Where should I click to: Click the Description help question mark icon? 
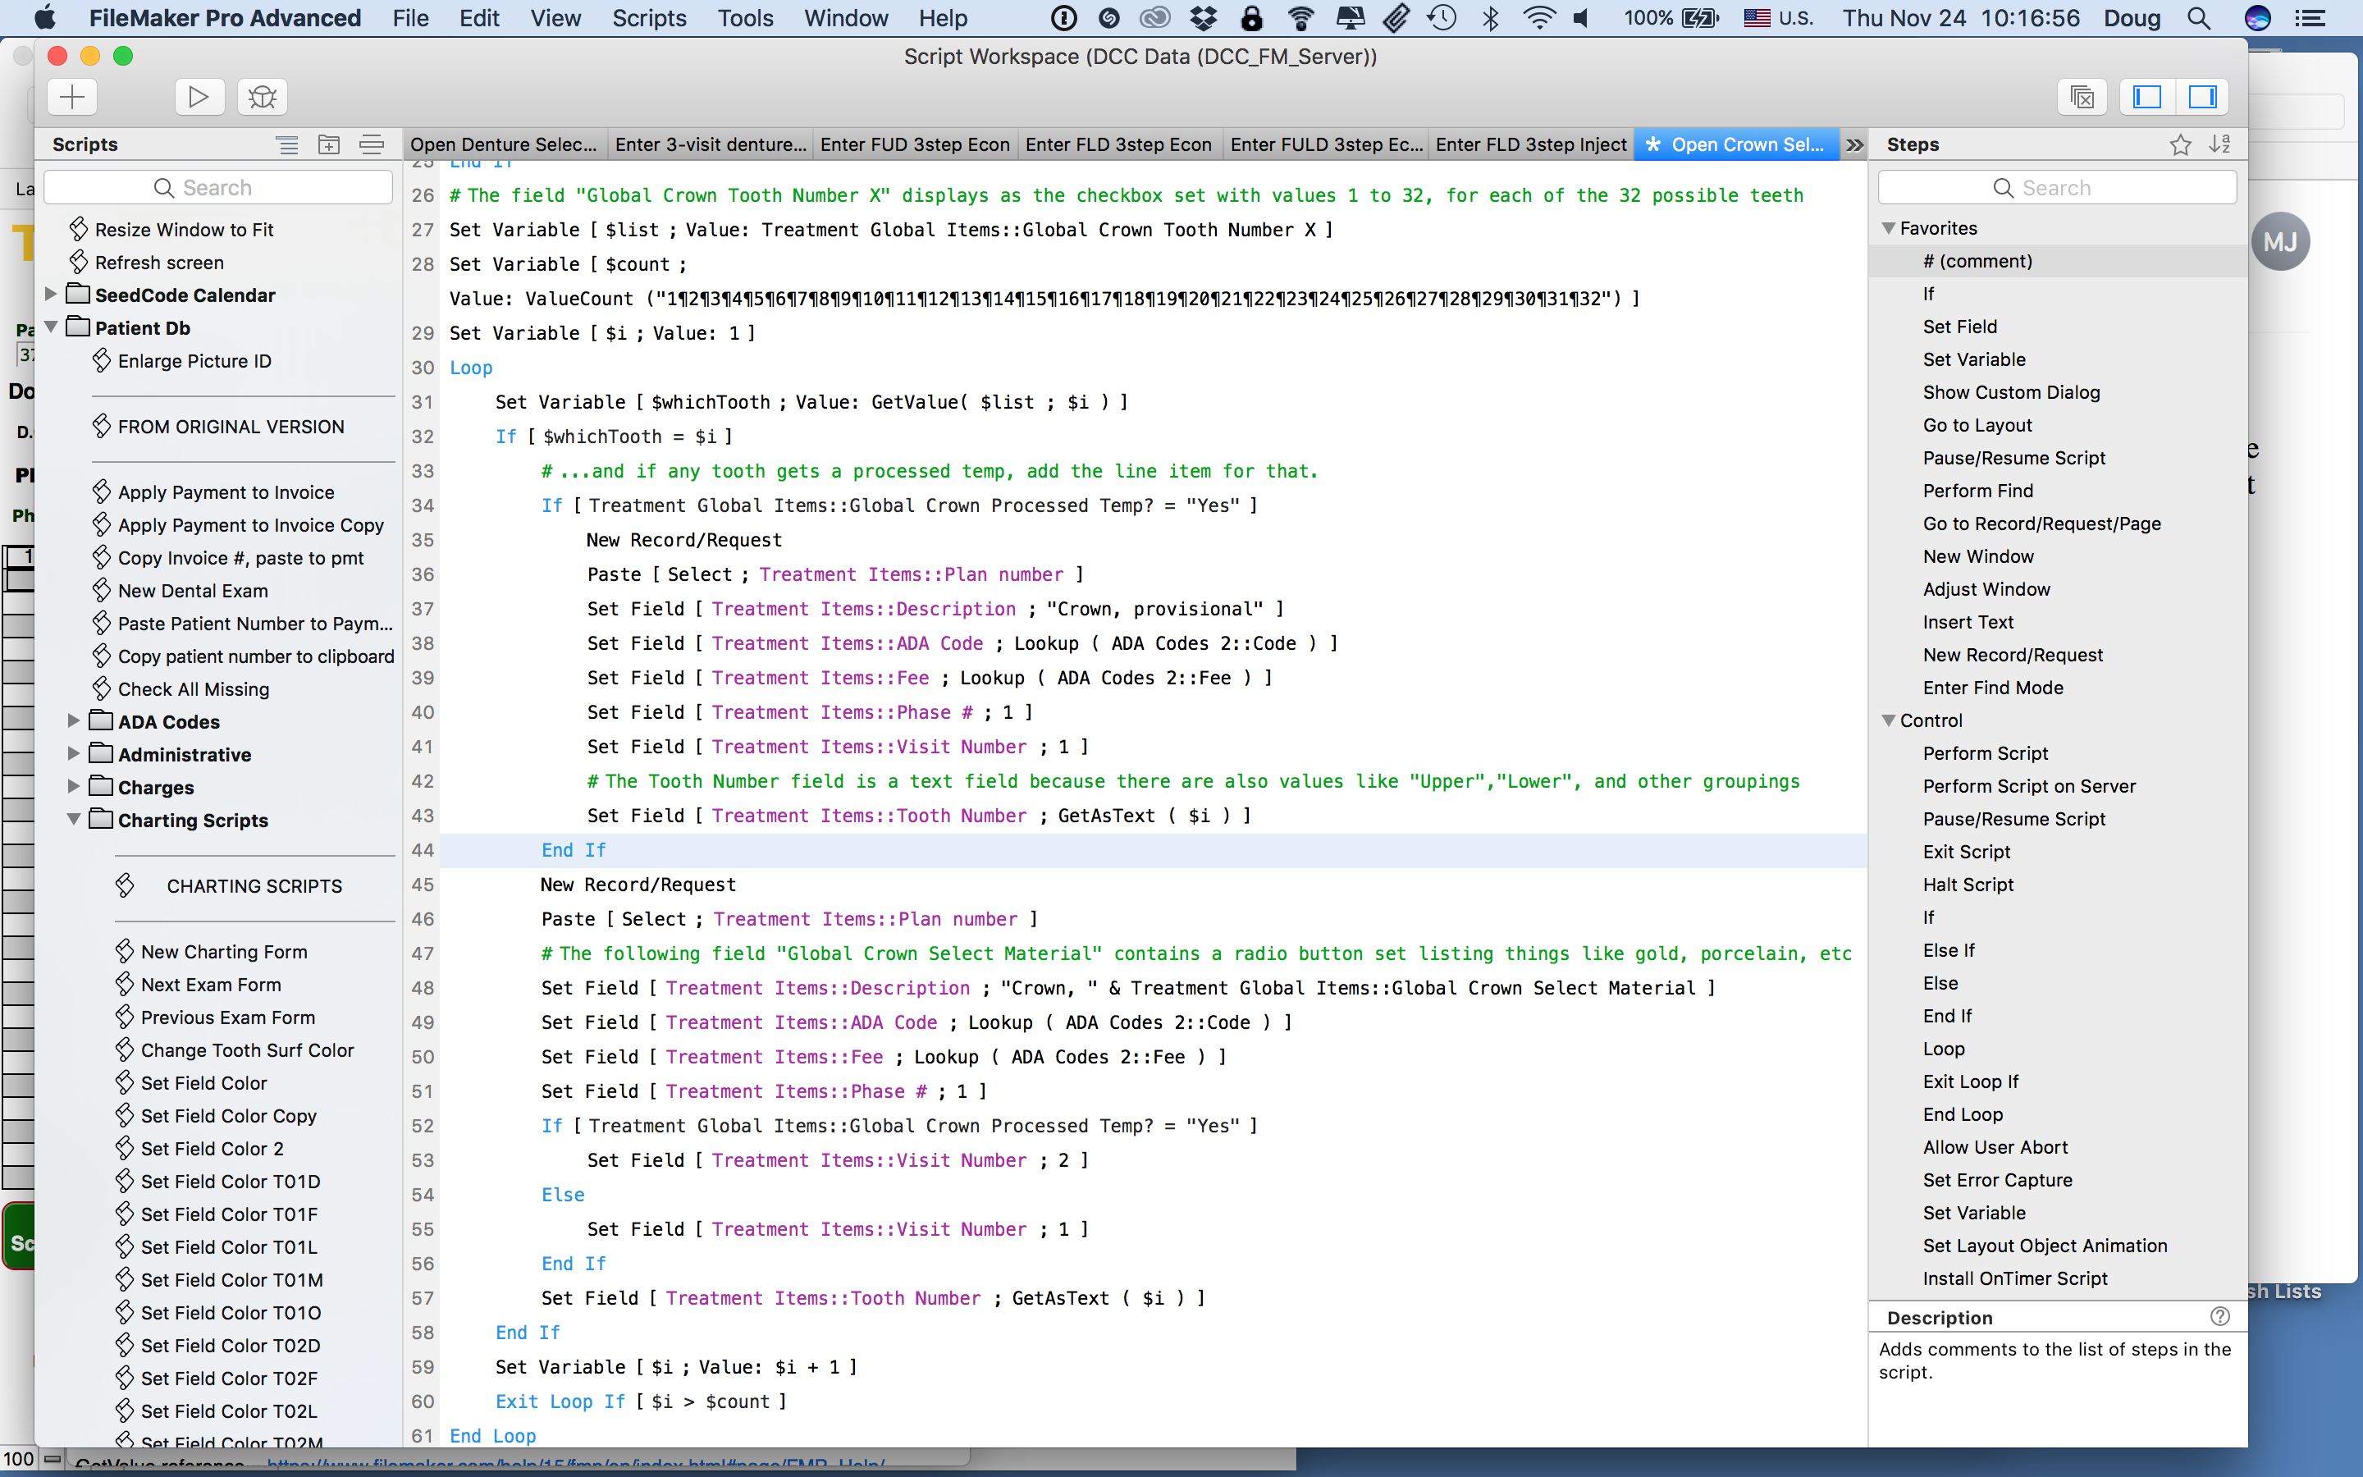[2219, 1317]
